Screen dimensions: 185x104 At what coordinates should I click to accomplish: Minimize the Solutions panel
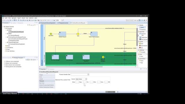pos(35,23)
